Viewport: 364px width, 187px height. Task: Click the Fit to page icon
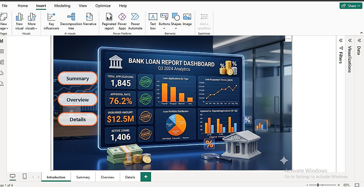[357, 185]
